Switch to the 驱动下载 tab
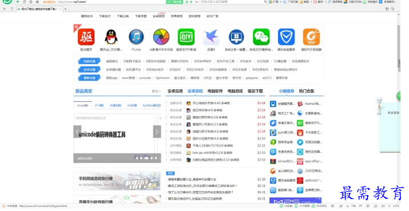 (x=255, y=91)
